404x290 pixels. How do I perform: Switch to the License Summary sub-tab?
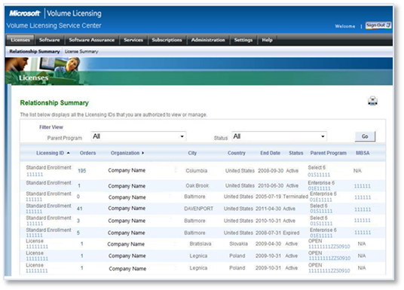[x=81, y=51]
